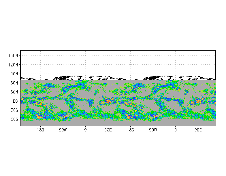The image size is (226, 176).
Task: Select the 60N latitude label
Action: [x=14, y=83]
